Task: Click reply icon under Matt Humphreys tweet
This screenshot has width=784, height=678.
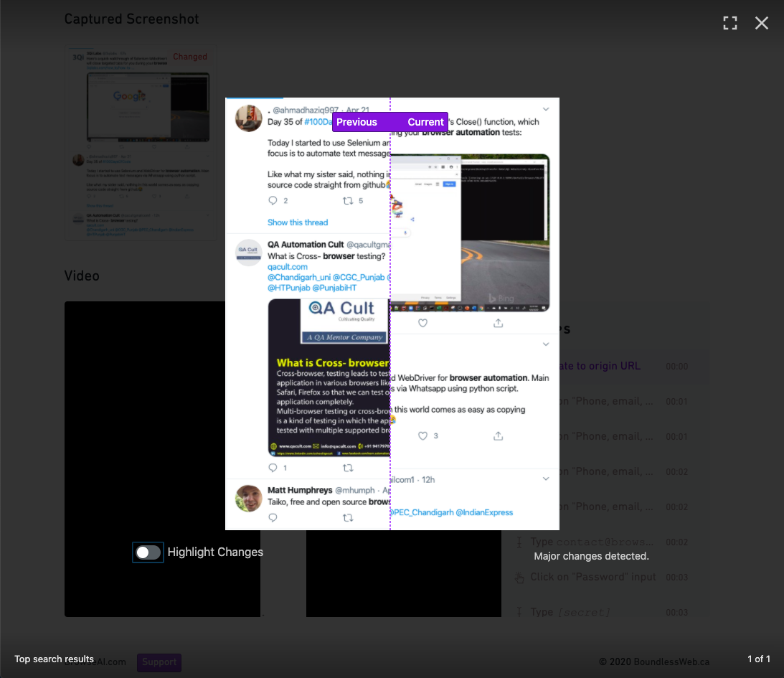Action: 273,517
